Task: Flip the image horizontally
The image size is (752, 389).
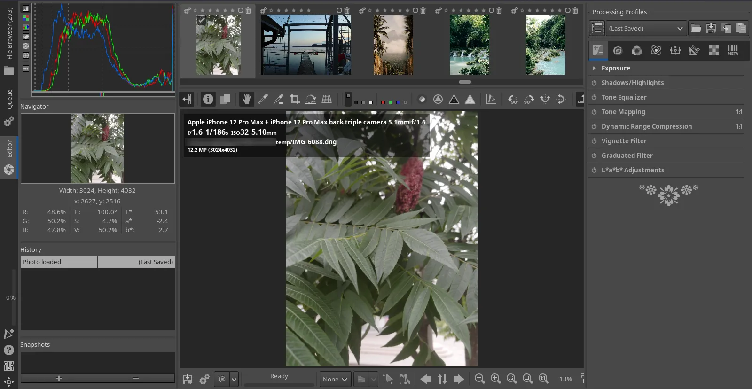Action: click(x=545, y=99)
